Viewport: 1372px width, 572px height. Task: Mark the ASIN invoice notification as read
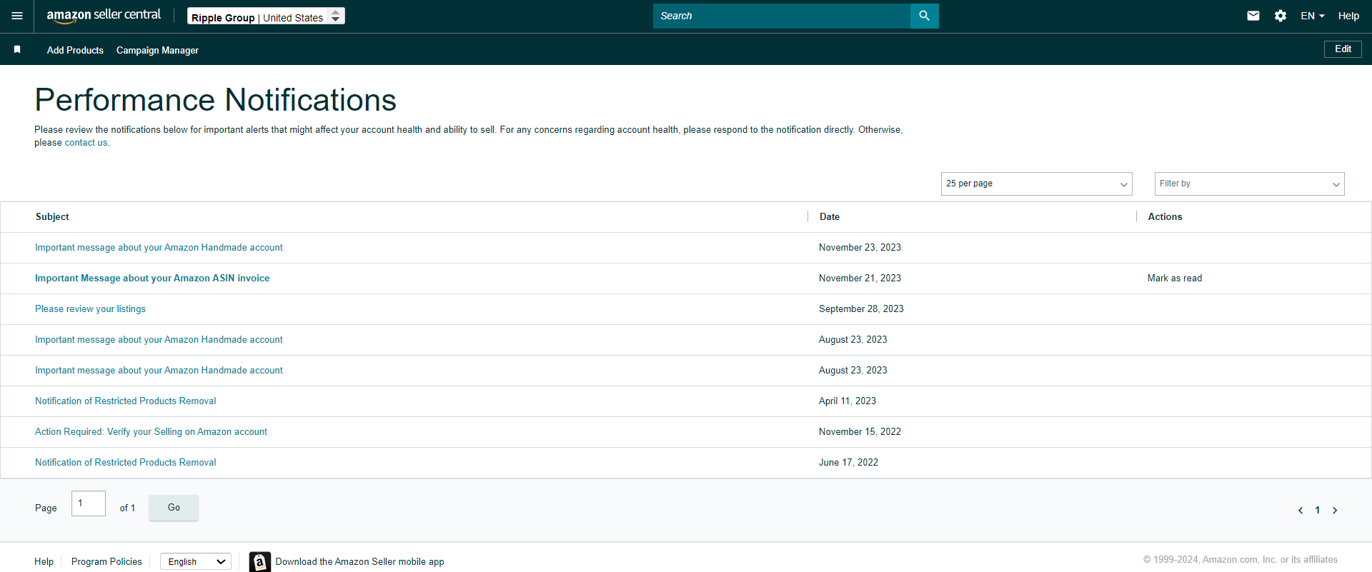point(1175,279)
